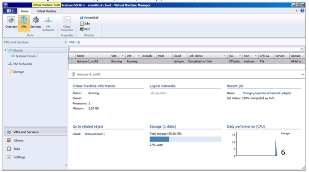Collapse the Clouds tree node
This screenshot has height=172, width=309.
[5, 50]
